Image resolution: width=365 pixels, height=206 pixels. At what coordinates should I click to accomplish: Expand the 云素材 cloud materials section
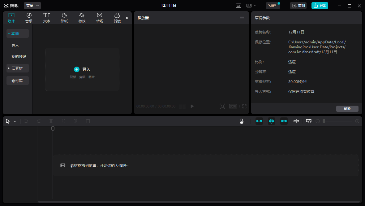pos(18,68)
